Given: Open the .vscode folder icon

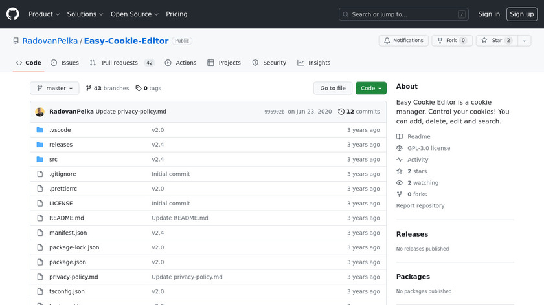Looking at the screenshot, I should 40,130.
